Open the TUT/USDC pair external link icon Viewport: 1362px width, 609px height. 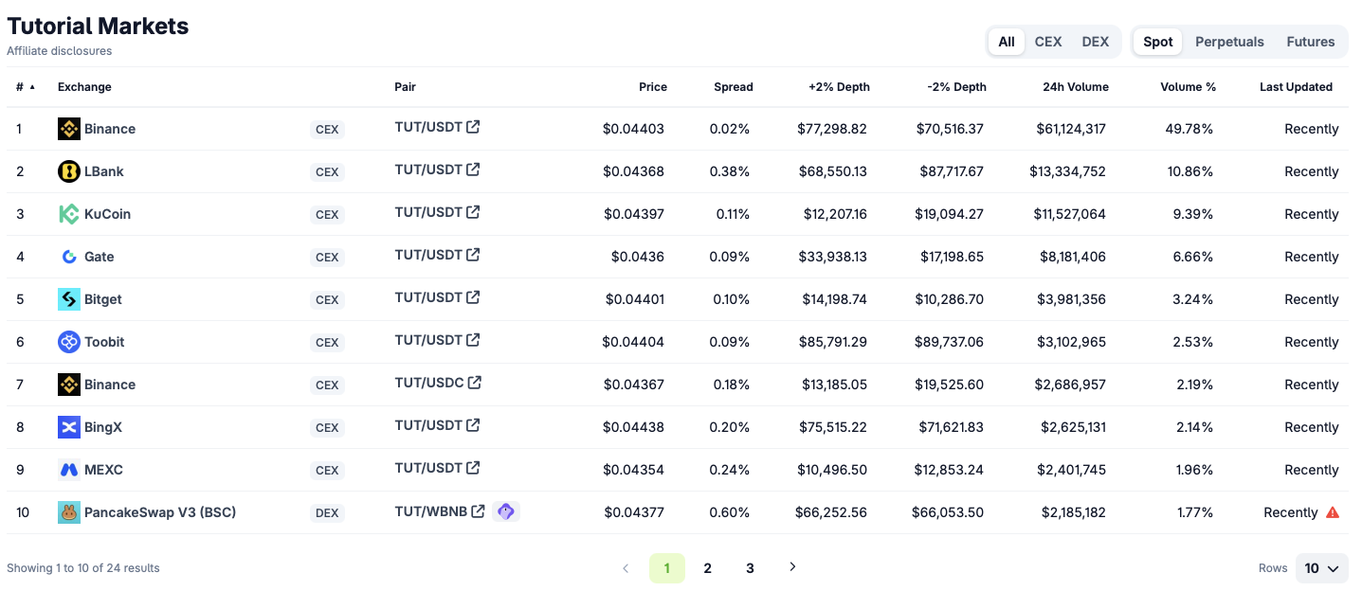tap(475, 383)
